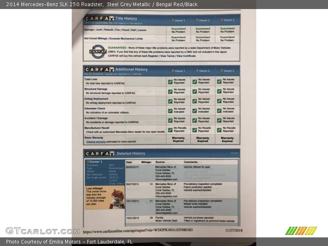Click 'Warranty Expired' under Owner 1
328x246 pixels.
point(178,139)
